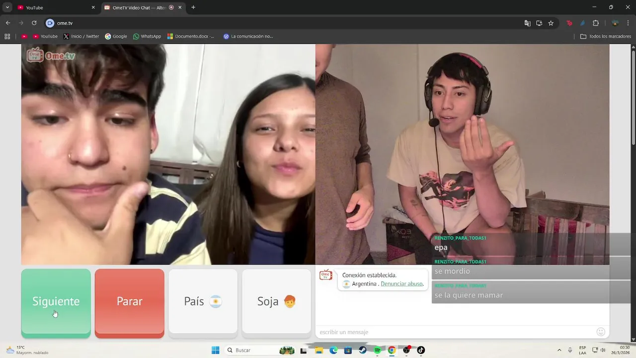636x358 pixels.
Task: Open the WhatsApp bookmark
Action: pyautogui.click(x=147, y=36)
